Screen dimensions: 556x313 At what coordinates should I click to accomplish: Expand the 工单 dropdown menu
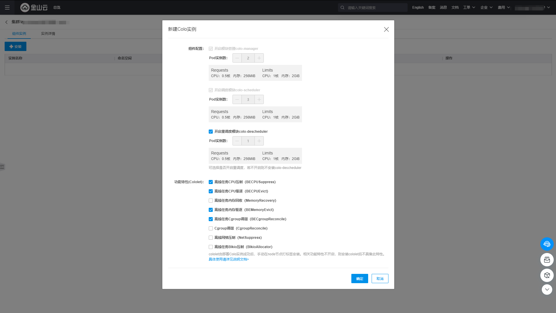(x=469, y=8)
